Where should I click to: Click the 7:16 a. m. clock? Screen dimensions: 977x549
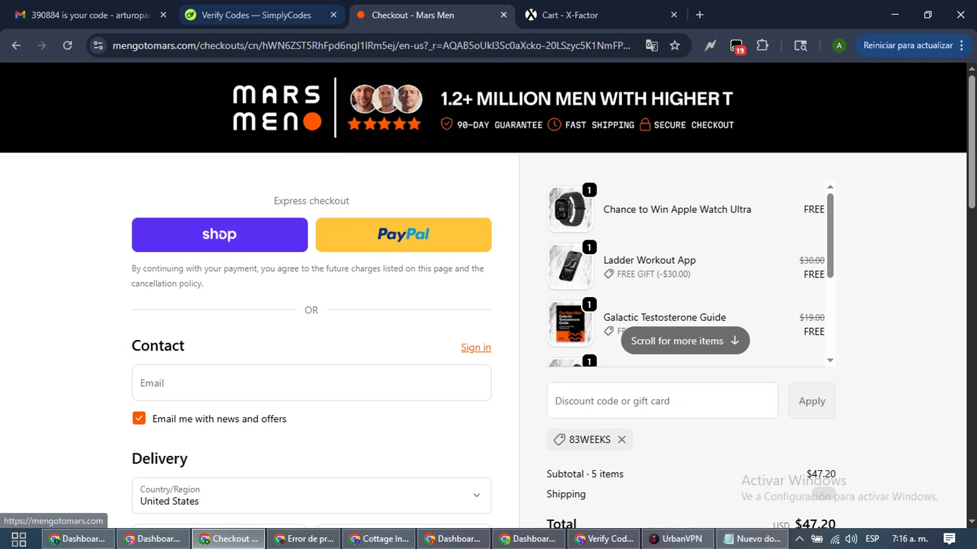[x=910, y=539]
